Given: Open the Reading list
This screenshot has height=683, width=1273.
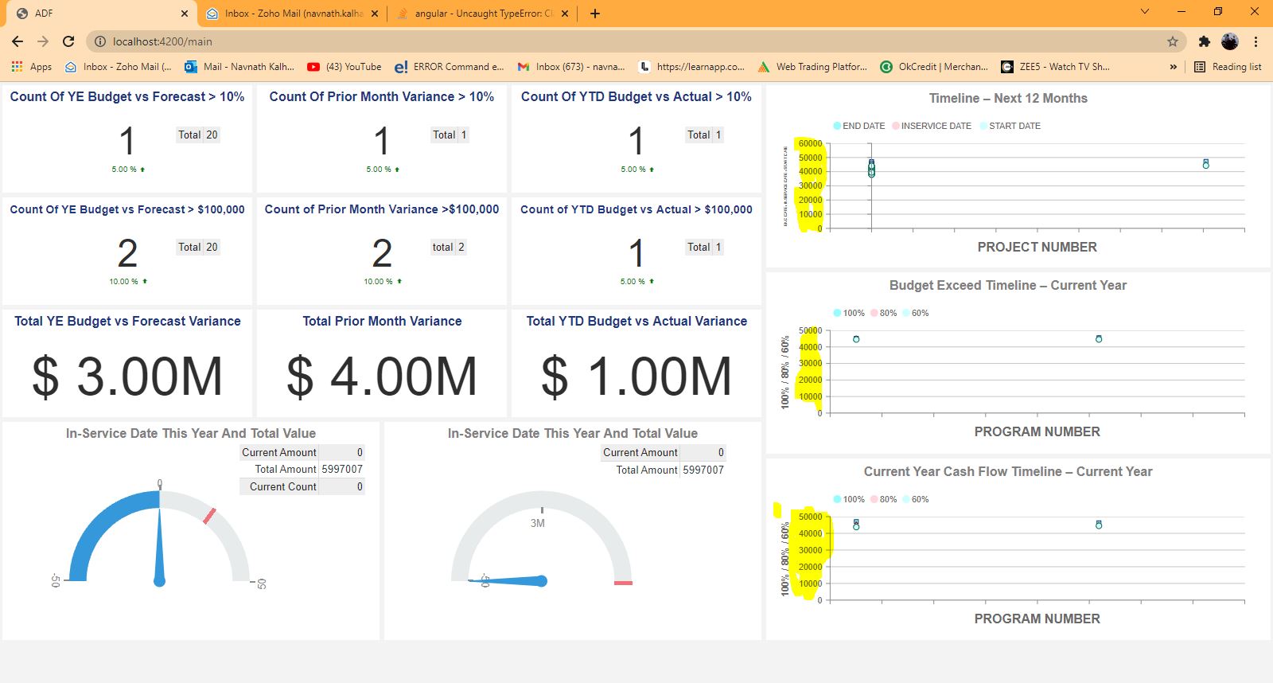Looking at the screenshot, I should click(x=1228, y=67).
